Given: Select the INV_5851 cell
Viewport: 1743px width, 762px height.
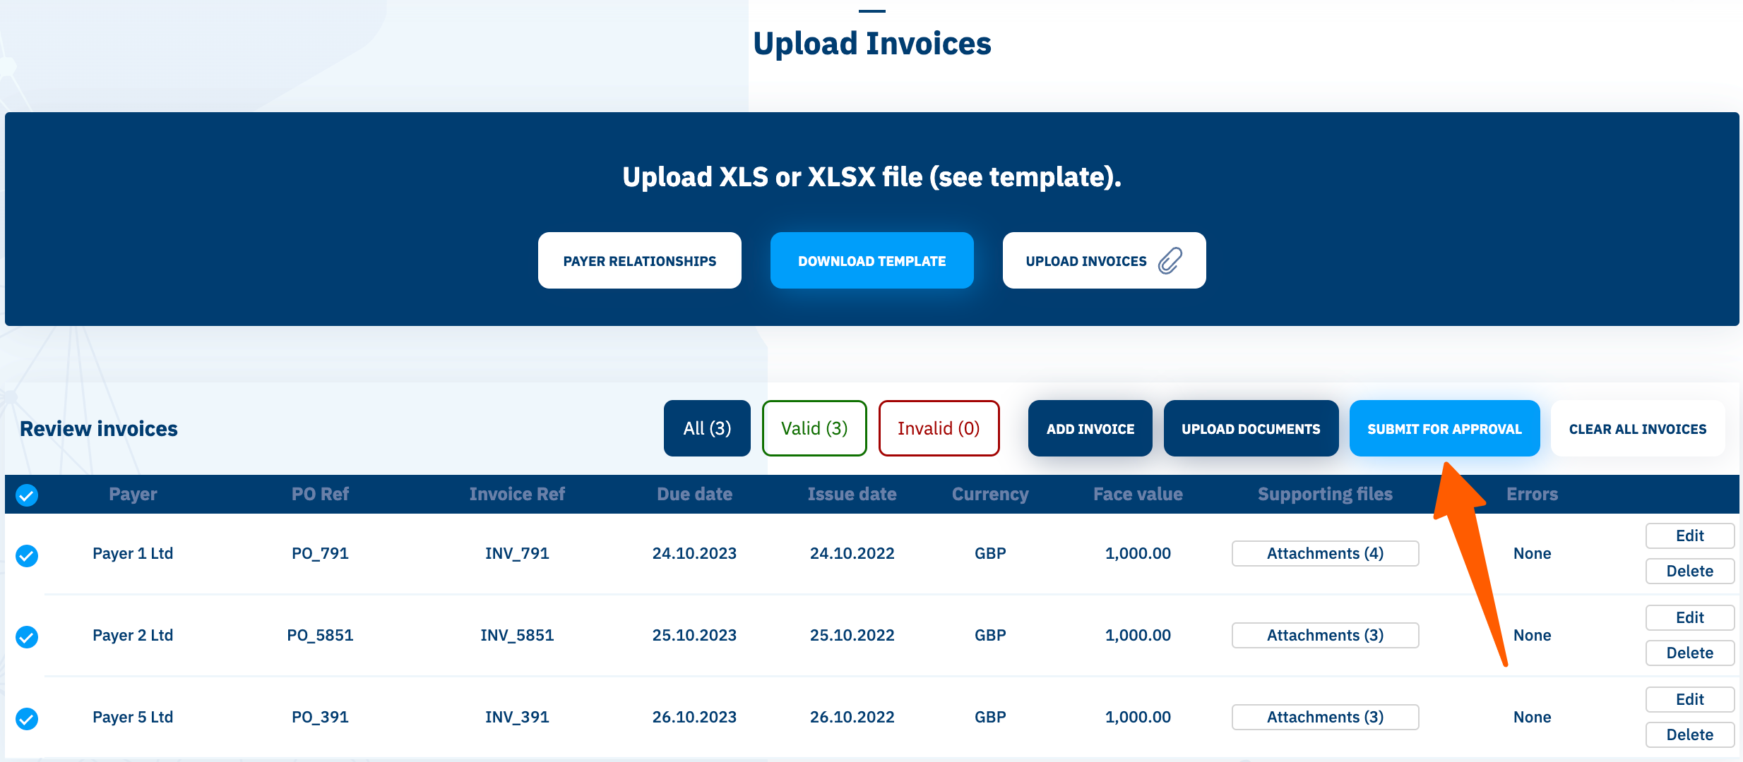Looking at the screenshot, I should tap(517, 635).
